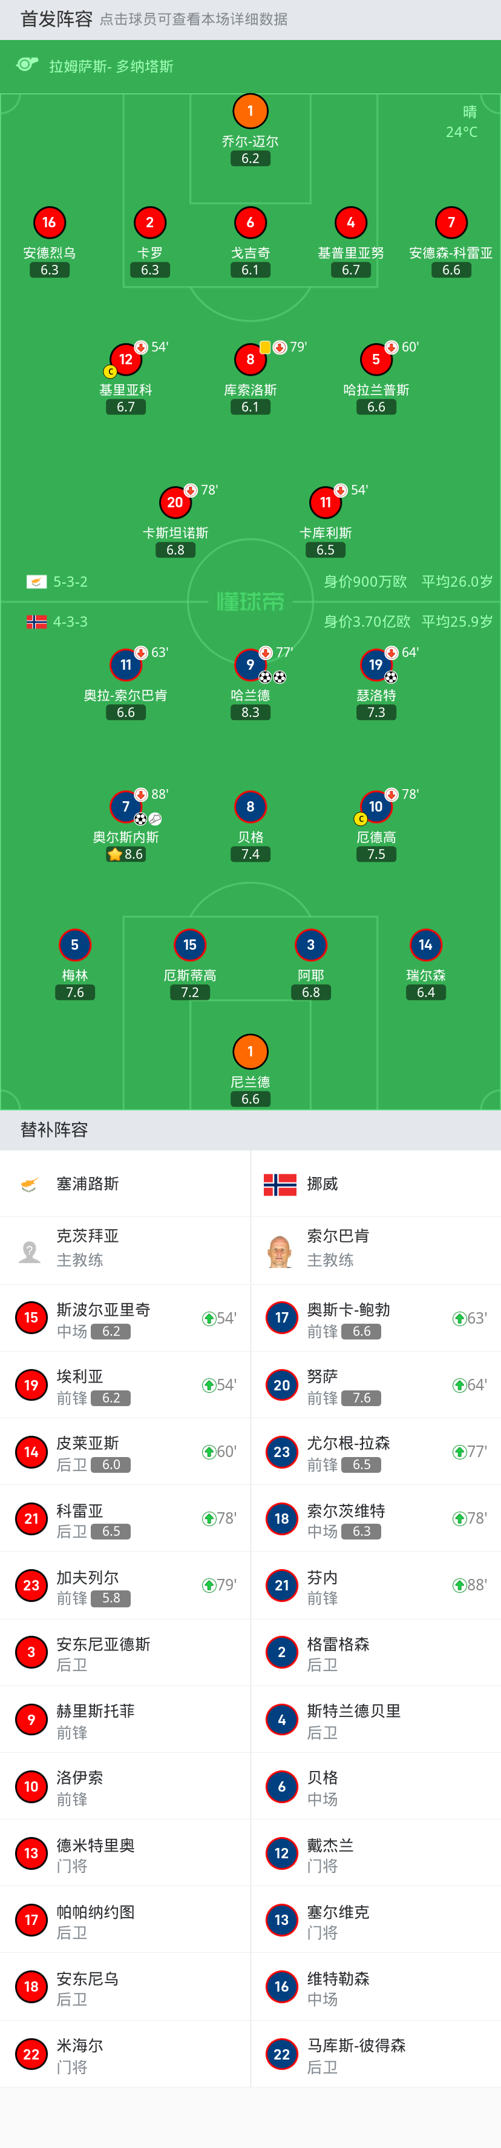Click 瑟洛特 rating 7.3 label
This screenshot has width=501, height=2148.
click(x=376, y=712)
